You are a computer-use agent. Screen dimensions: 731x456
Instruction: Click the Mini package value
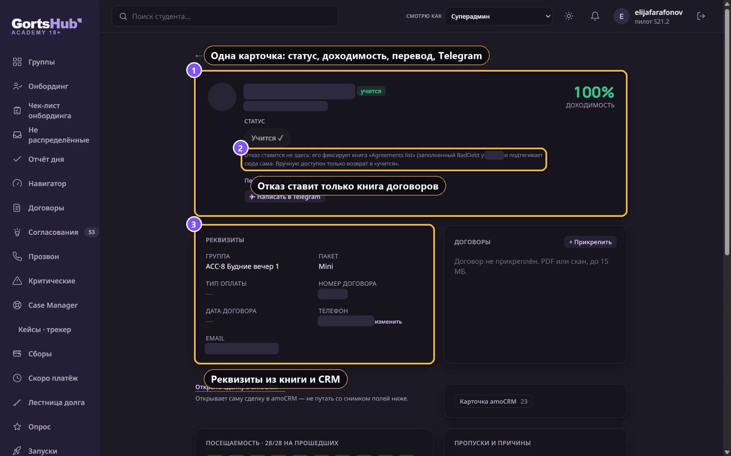pyautogui.click(x=326, y=266)
